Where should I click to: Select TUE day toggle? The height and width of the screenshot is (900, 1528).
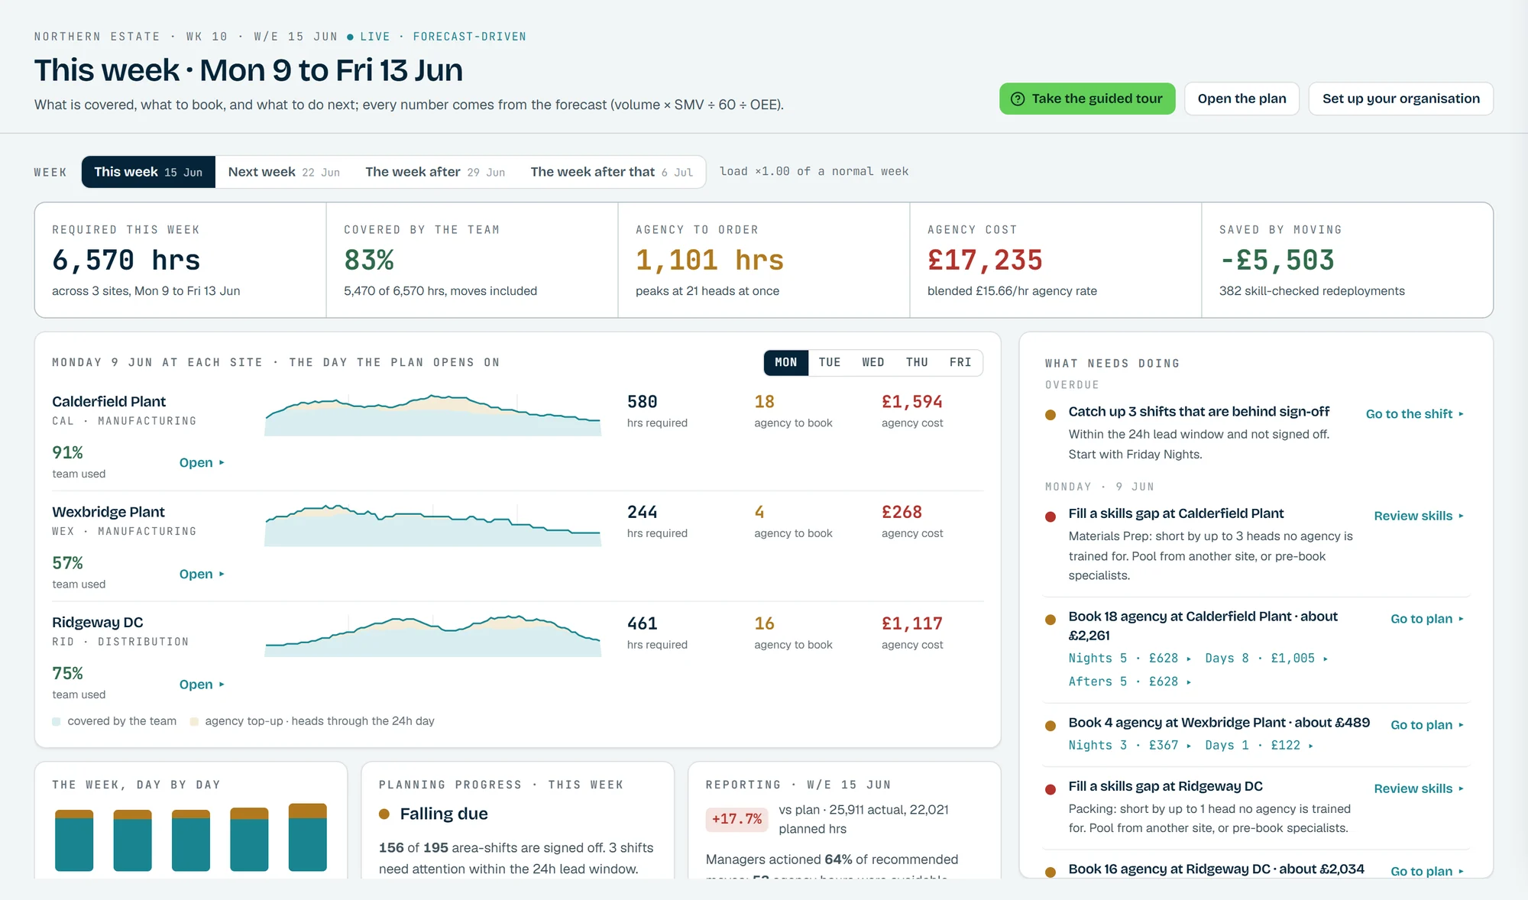point(830,362)
